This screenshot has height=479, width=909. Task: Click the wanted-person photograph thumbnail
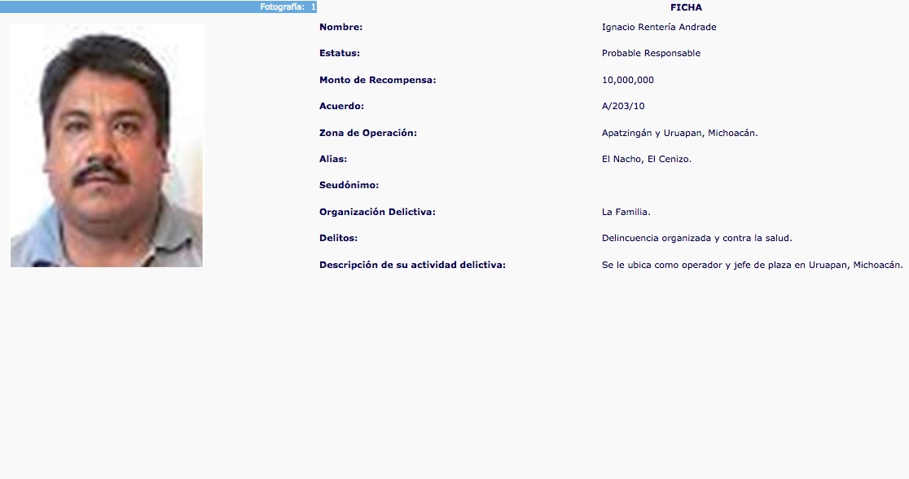(107, 145)
